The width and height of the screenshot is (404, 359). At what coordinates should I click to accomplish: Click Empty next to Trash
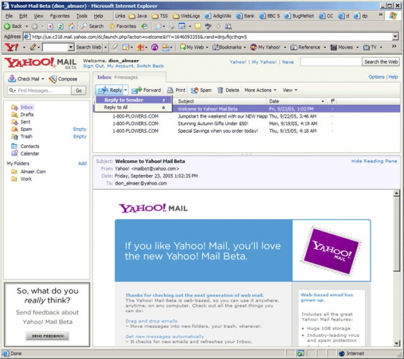pos(79,137)
